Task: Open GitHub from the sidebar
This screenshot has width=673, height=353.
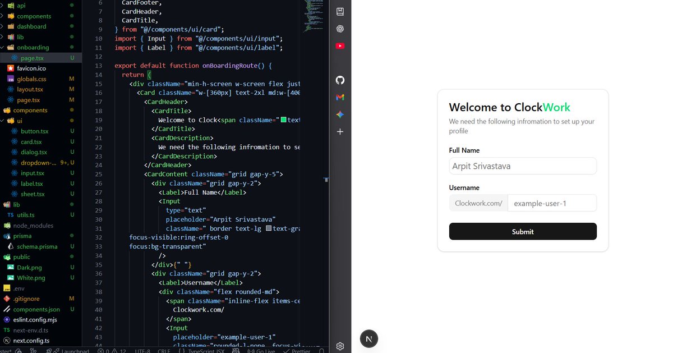Action: click(x=340, y=80)
